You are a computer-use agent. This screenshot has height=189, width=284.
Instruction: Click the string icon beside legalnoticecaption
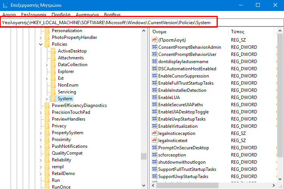(154, 133)
